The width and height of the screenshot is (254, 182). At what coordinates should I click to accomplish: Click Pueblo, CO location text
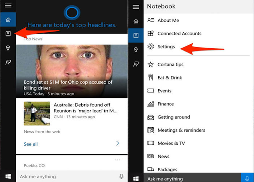pyautogui.click(x=34, y=165)
